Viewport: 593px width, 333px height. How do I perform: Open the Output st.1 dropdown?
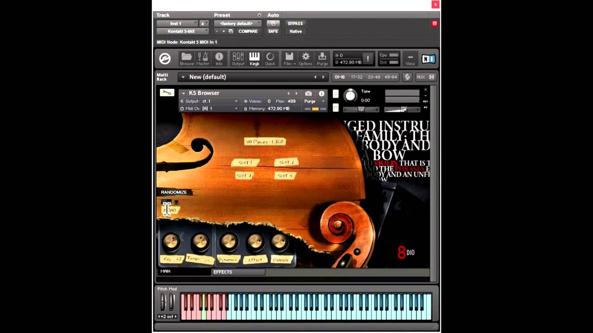209,101
